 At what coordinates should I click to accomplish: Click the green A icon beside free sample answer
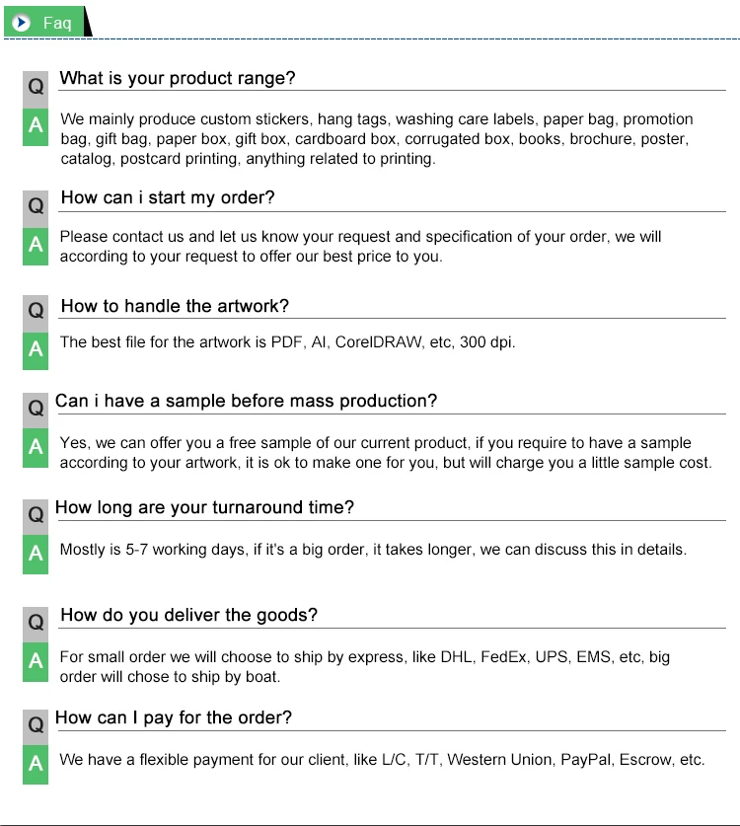[36, 447]
